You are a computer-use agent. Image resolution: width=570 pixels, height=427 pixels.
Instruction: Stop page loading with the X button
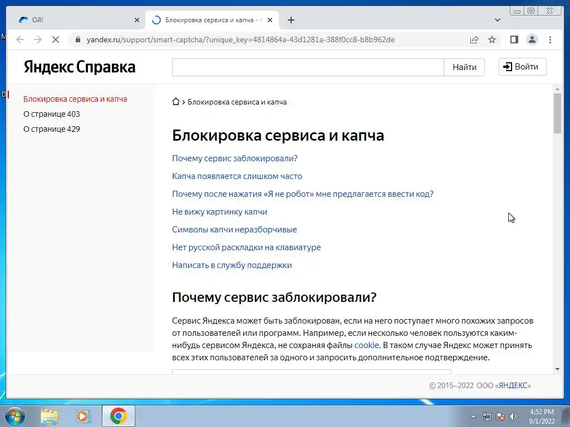56,39
